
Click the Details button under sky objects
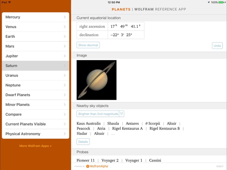[83, 142]
